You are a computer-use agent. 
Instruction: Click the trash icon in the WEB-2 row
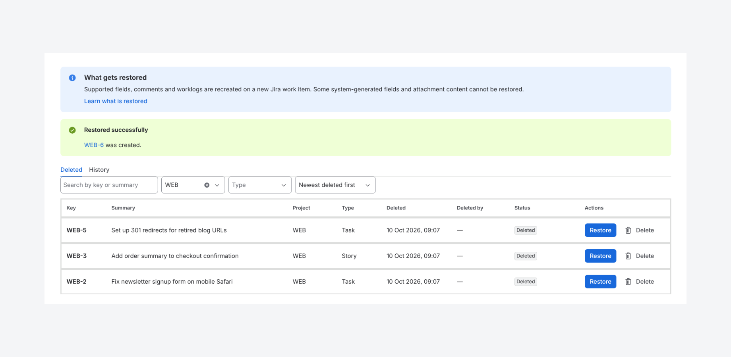pos(628,282)
